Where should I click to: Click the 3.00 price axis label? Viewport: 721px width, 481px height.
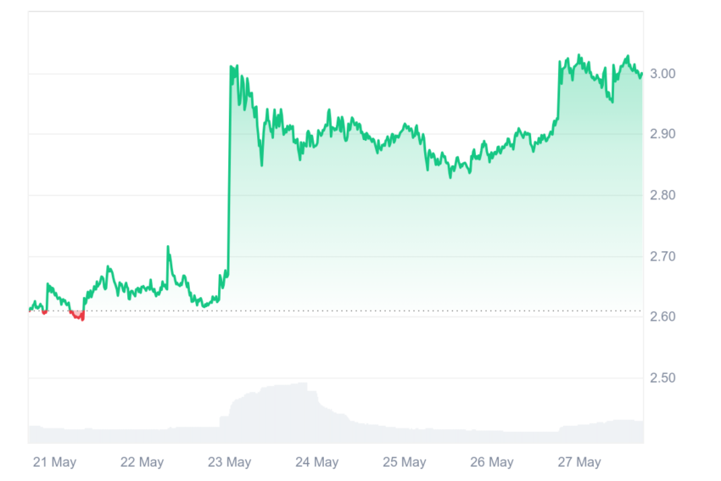[662, 74]
